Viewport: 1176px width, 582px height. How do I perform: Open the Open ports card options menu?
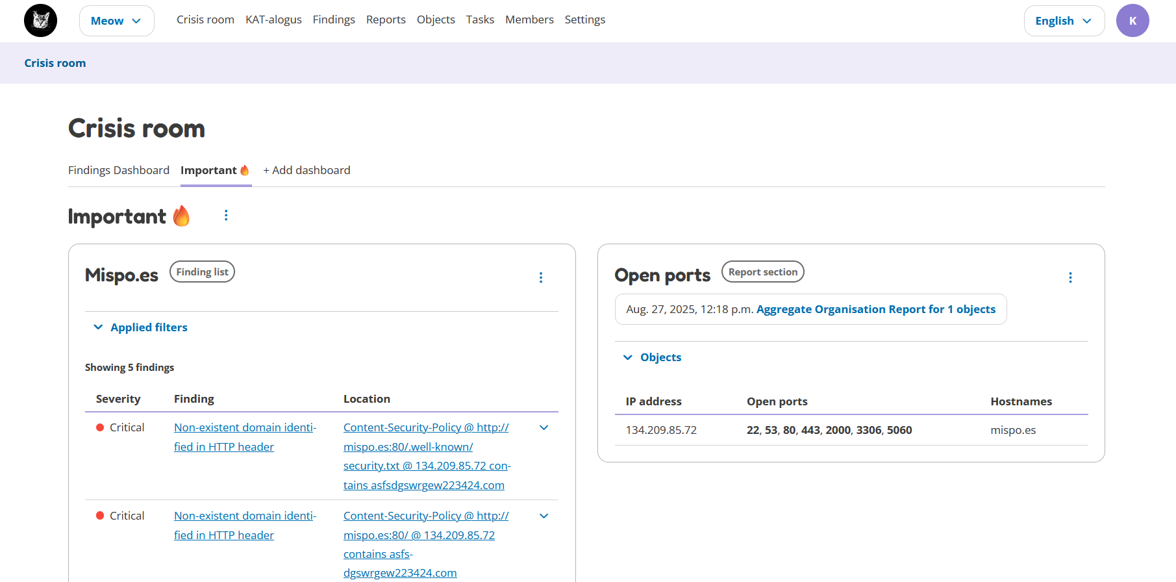[1071, 277]
